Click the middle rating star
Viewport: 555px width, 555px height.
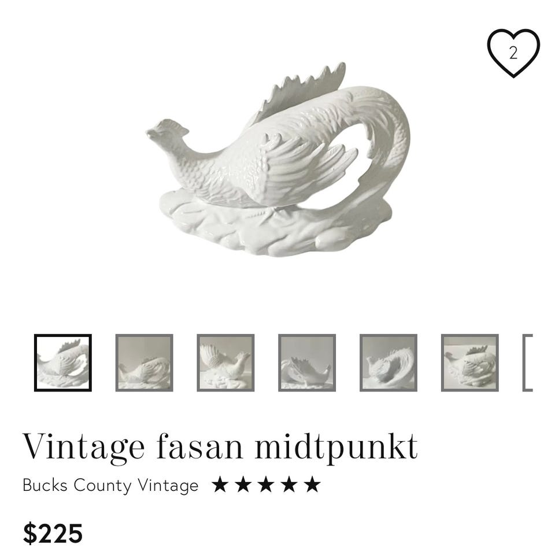(x=266, y=484)
